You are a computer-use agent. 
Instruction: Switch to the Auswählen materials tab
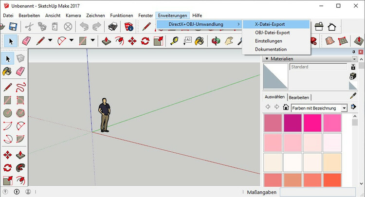[274, 97]
